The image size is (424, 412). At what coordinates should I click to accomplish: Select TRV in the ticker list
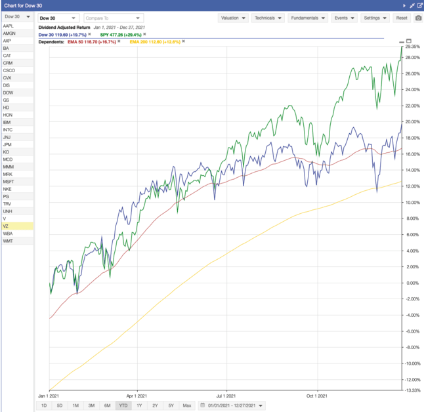17,204
